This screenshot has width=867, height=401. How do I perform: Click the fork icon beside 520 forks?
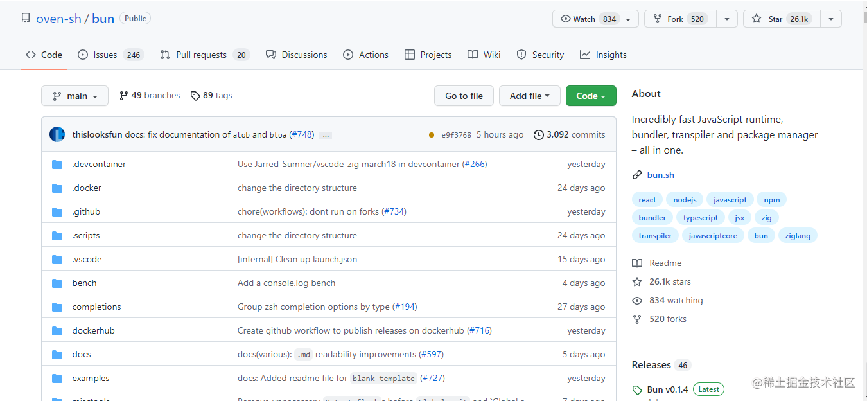[x=637, y=319]
